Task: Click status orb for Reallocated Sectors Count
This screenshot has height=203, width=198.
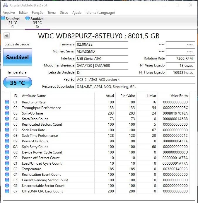Action: coord(7,124)
